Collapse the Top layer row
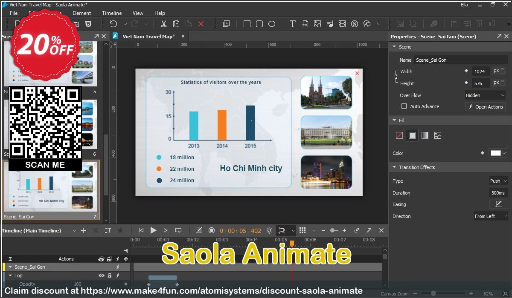The height and width of the screenshot is (298, 512). tap(10, 275)
